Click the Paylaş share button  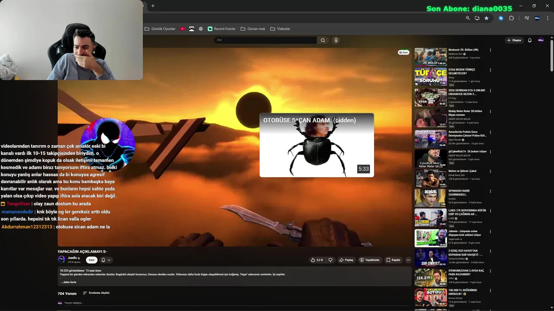[x=346, y=260]
